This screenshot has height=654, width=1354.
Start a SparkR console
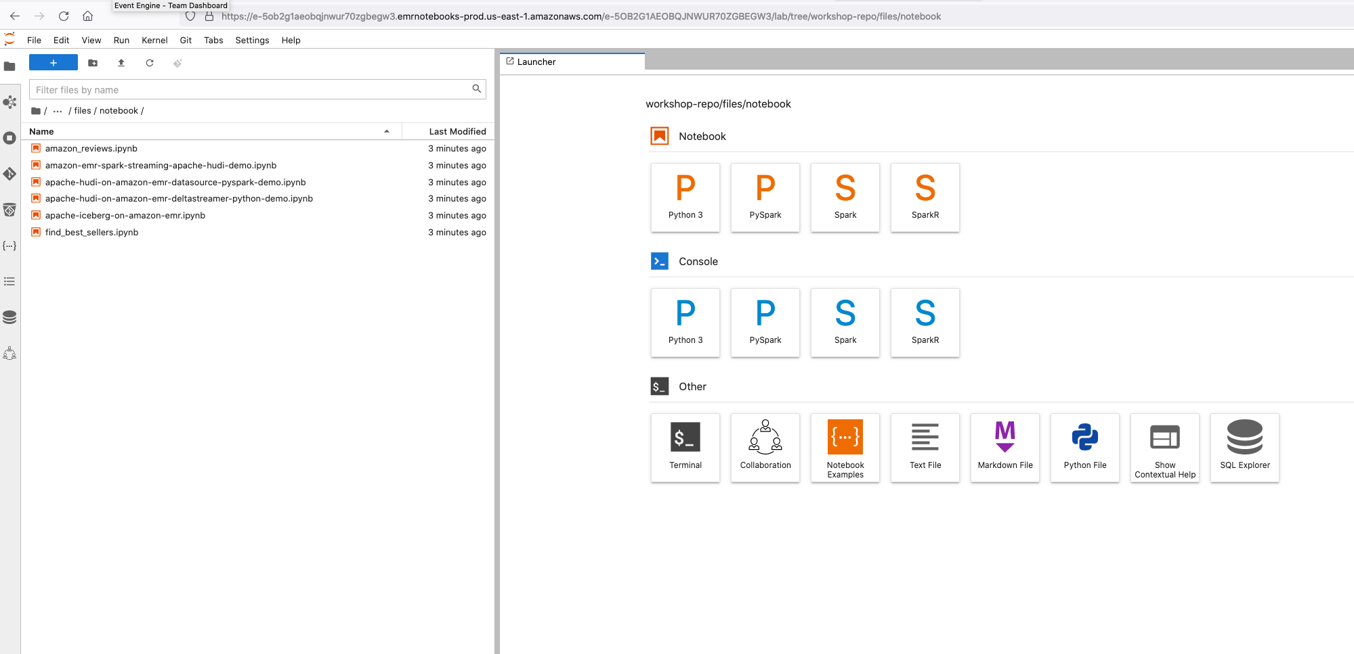(925, 323)
